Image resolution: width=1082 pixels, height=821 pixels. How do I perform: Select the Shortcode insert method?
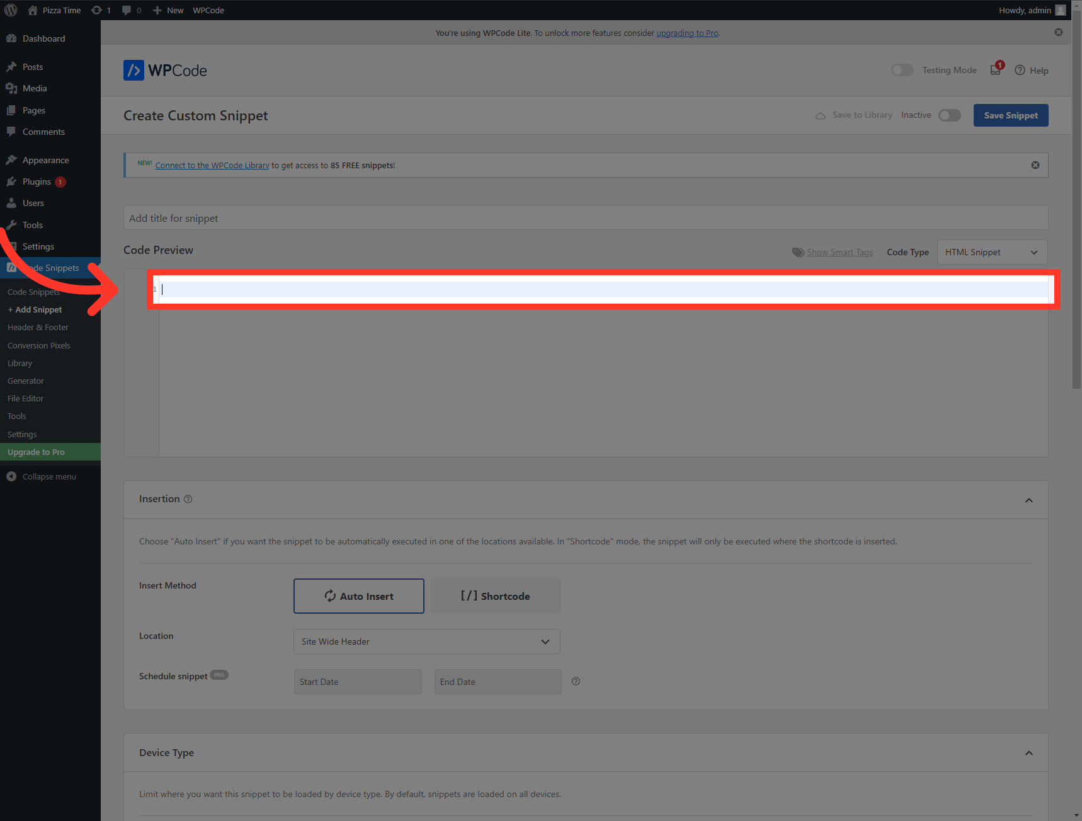click(x=495, y=595)
